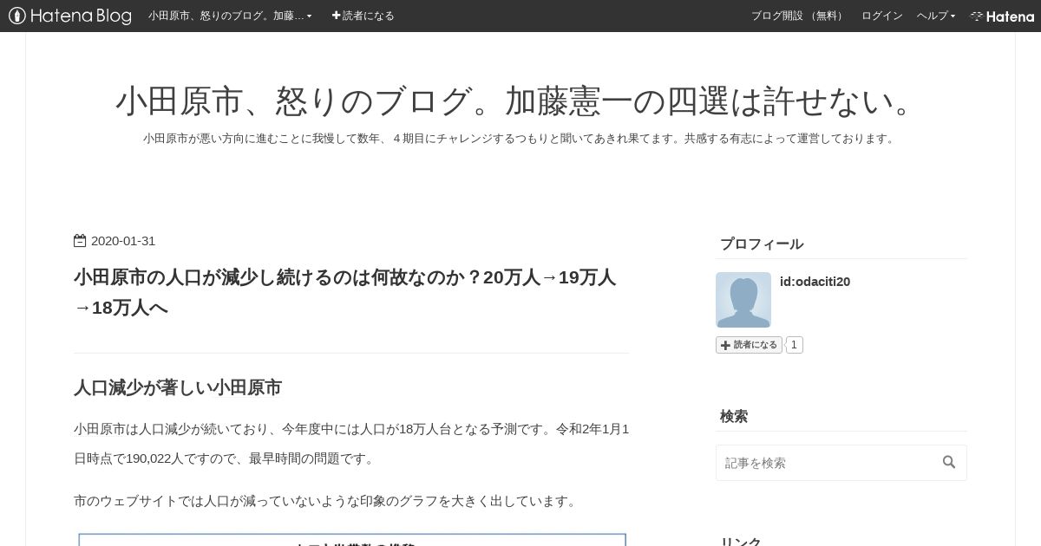Click the ログイン link
The width and height of the screenshot is (1041, 546).
click(881, 16)
